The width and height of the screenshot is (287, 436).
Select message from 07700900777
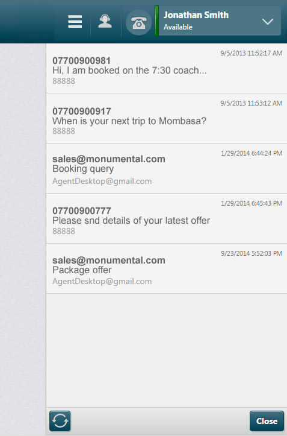pyautogui.click(x=167, y=218)
